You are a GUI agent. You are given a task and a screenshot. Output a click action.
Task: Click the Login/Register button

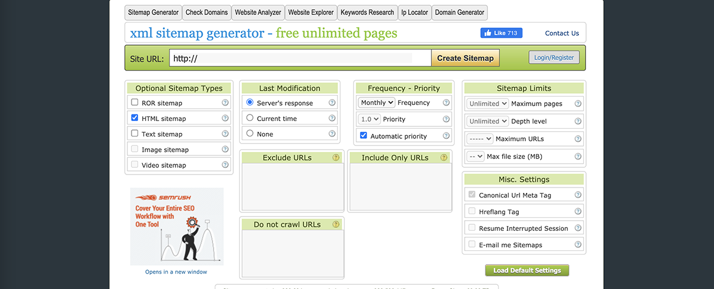pos(554,58)
